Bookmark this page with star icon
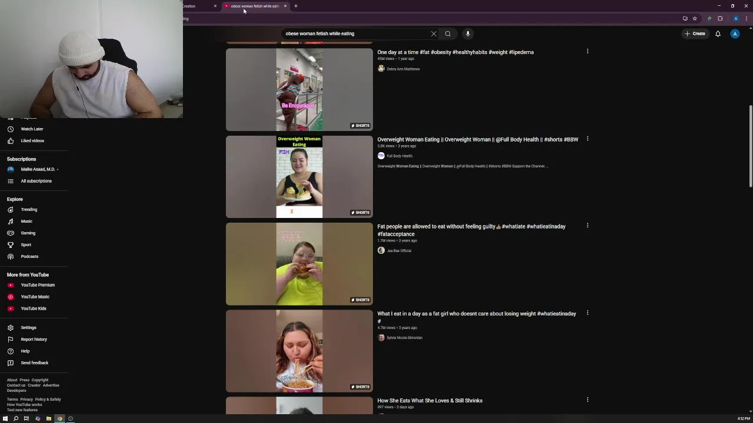753x423 pixels. [695, 18]
